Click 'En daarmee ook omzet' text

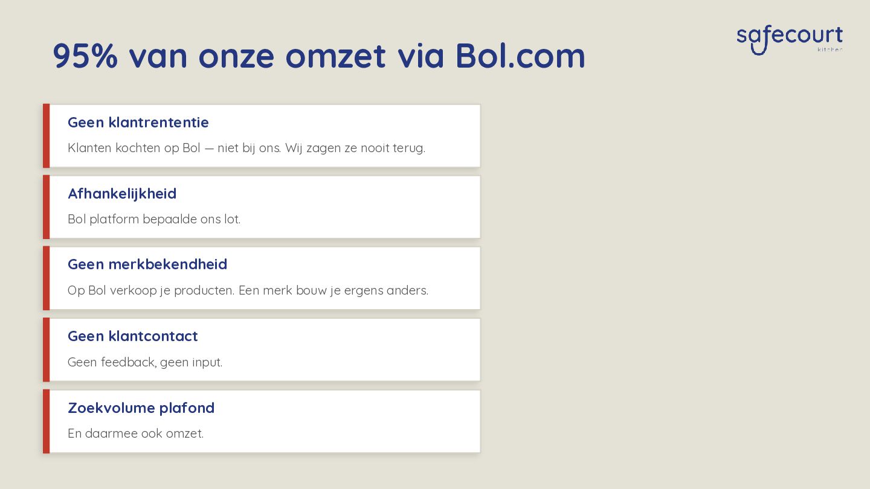[136, 433]
